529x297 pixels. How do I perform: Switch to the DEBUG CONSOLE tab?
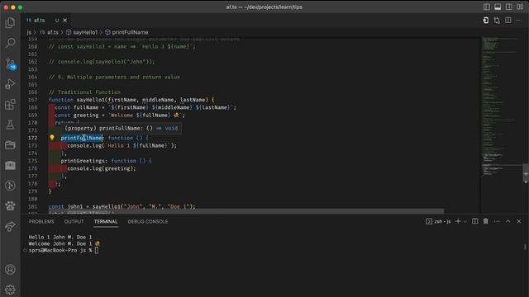[148, 222]
